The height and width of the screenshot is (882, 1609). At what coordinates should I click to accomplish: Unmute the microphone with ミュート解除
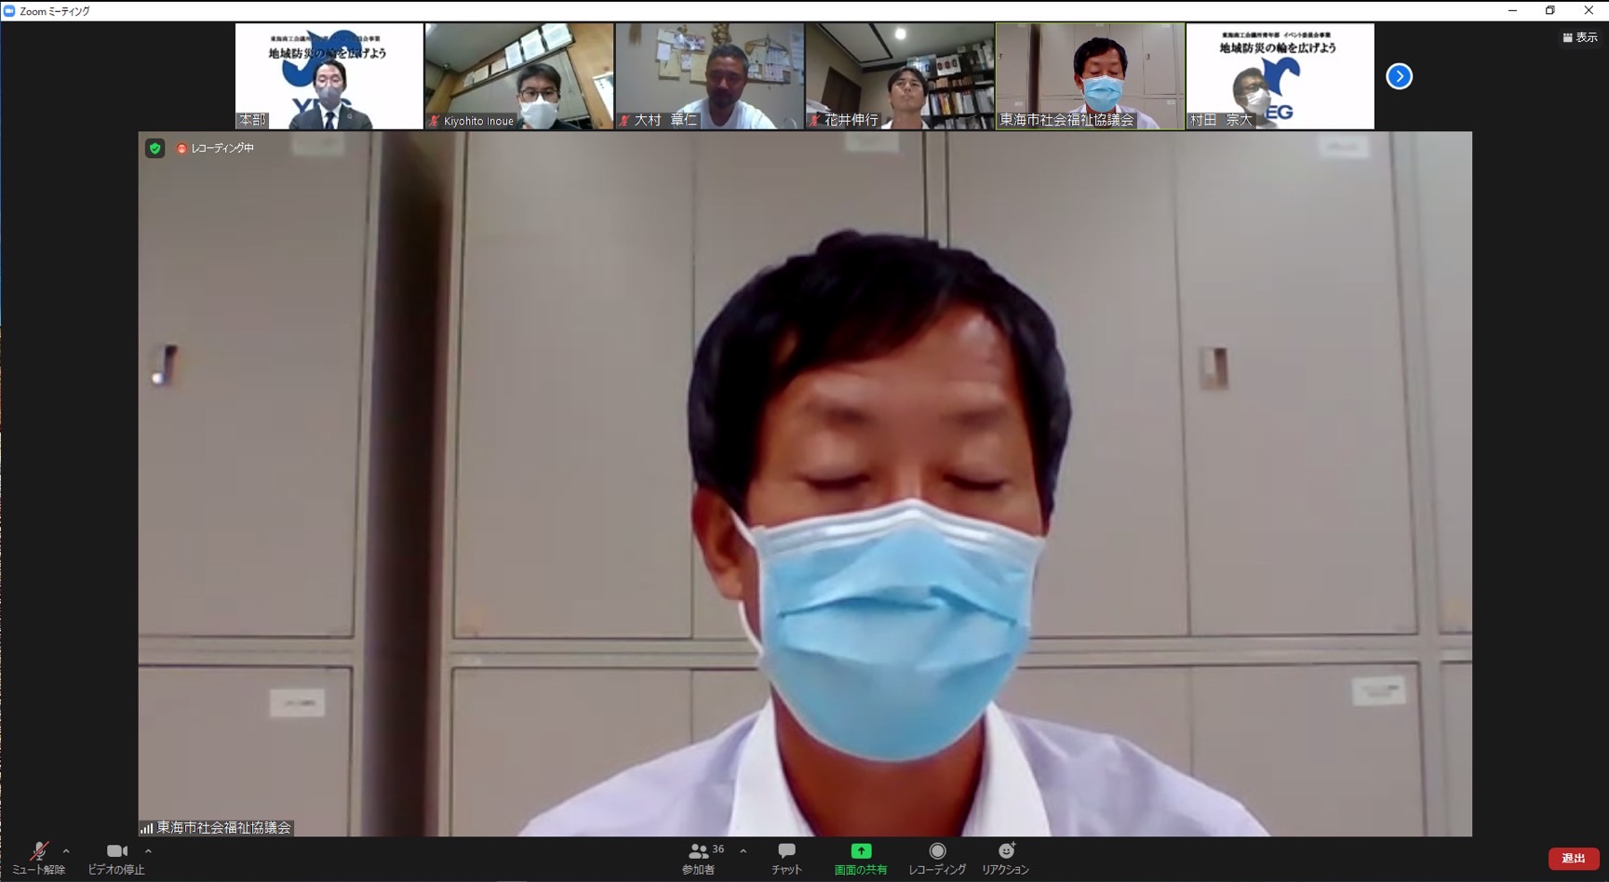(x=38, y=858)
